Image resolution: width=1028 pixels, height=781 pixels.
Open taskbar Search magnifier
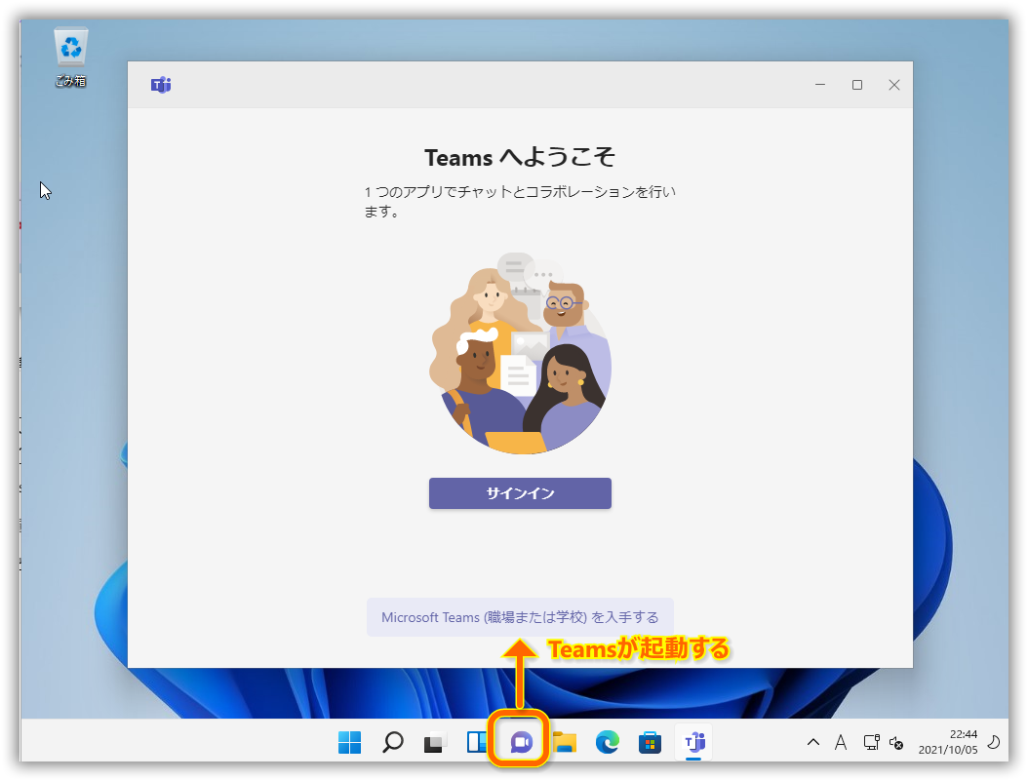(x=393, y=742)
